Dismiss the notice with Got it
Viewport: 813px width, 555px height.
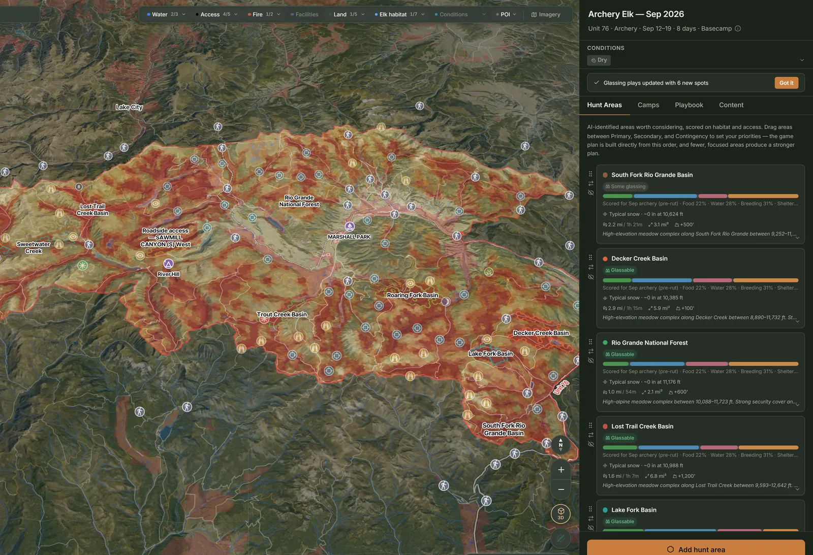point(786,83)
